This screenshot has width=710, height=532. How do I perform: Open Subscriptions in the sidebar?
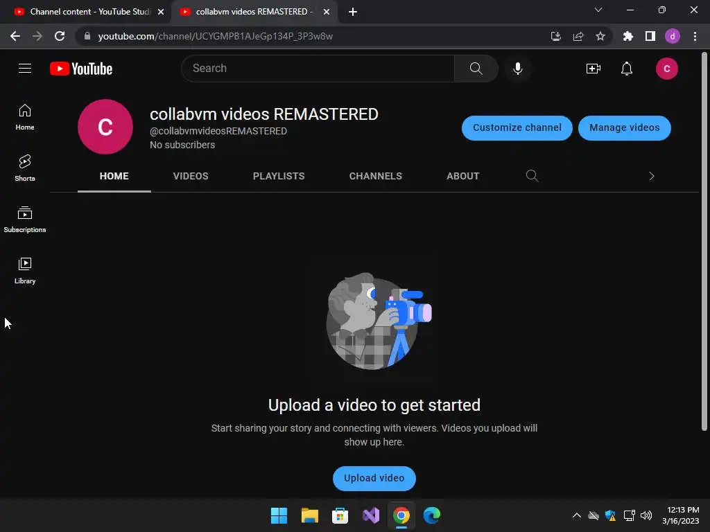25,220
